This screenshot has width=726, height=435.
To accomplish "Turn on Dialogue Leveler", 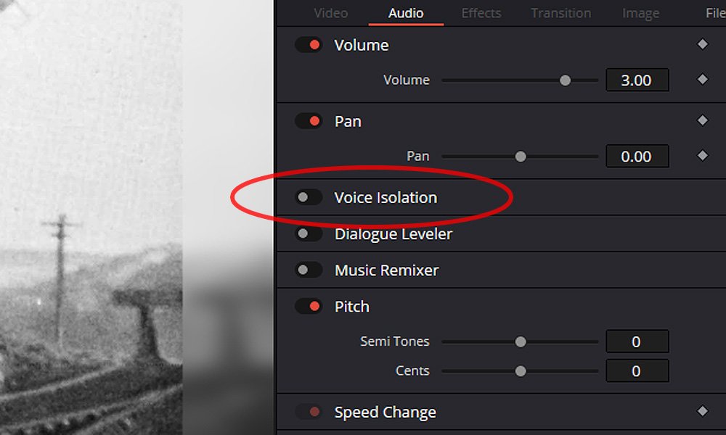I will (309, 234).
